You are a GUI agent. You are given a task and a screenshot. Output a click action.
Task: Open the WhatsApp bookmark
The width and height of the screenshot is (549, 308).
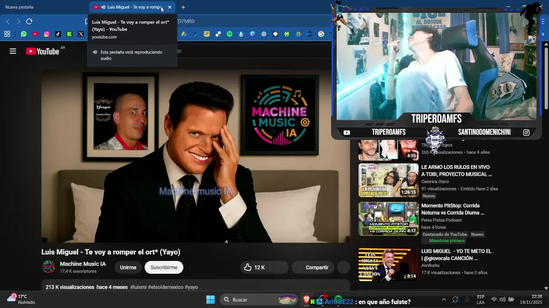[x=24, y=34]
